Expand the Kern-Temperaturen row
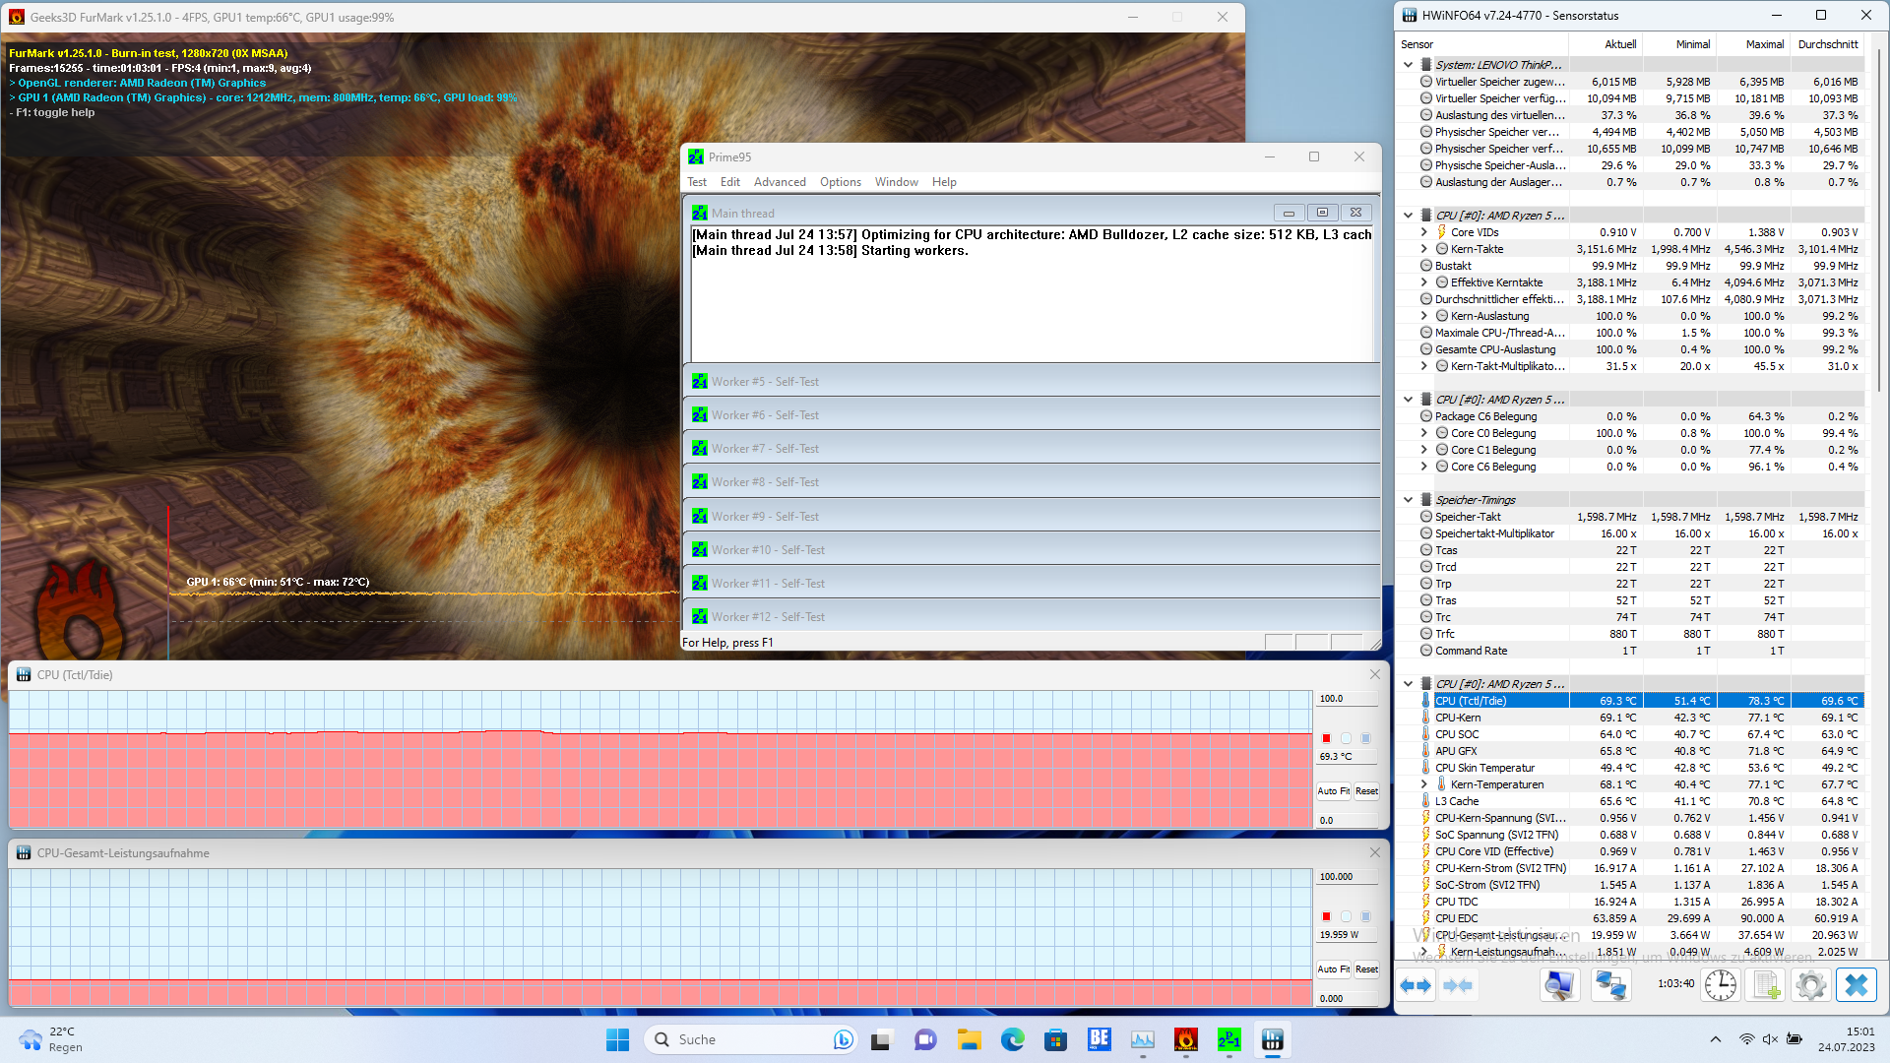The width and height of the screenshot is (1890, 1063). [x=1423, y=784]
